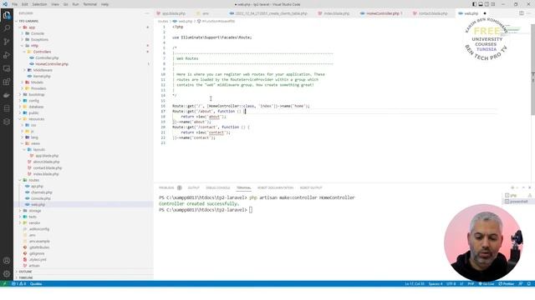The height and width of the screenshot is (300, 535).
Task: Click the Prettier status bar item
Action: pos(507,283)
